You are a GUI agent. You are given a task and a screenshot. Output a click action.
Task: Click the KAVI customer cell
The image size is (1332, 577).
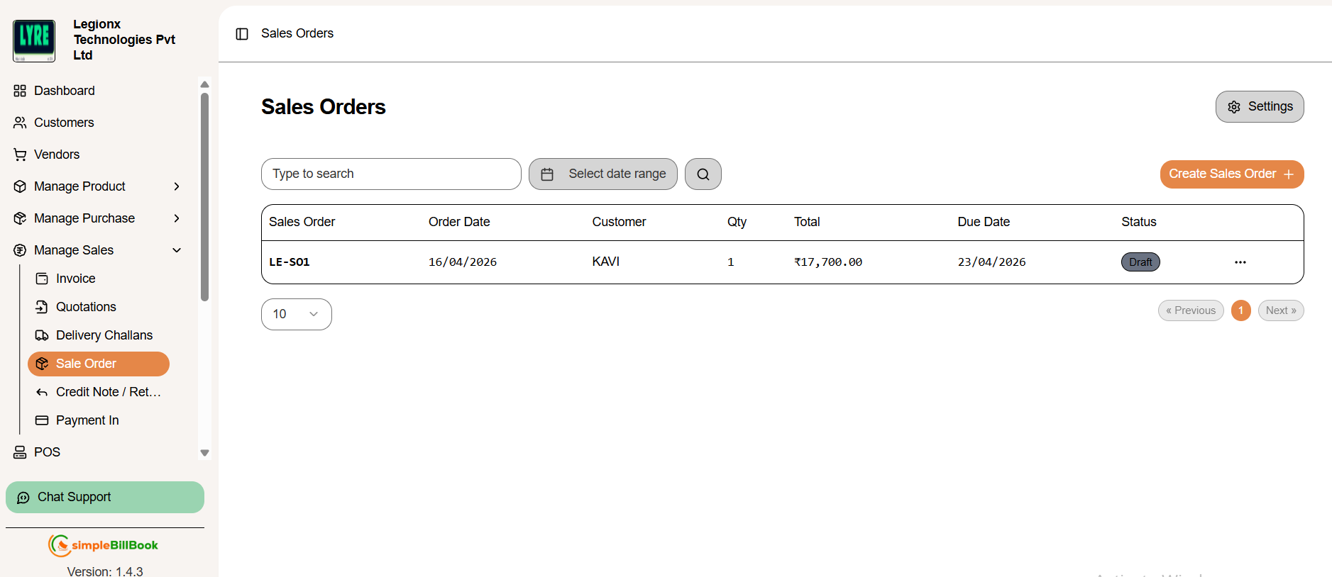pyautogui.click(x=606, y=262)
